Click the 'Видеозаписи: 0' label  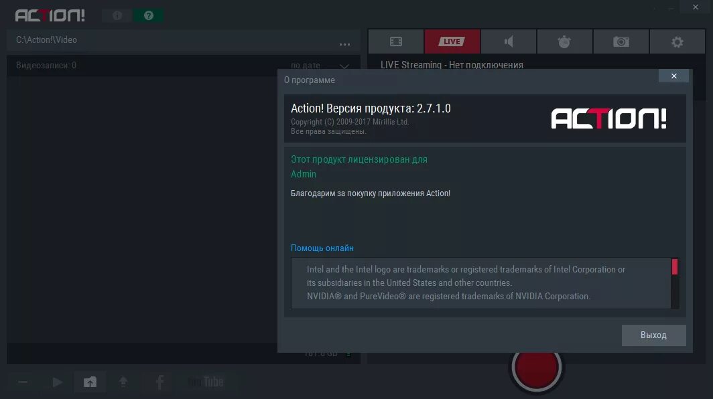coord(46,66)
